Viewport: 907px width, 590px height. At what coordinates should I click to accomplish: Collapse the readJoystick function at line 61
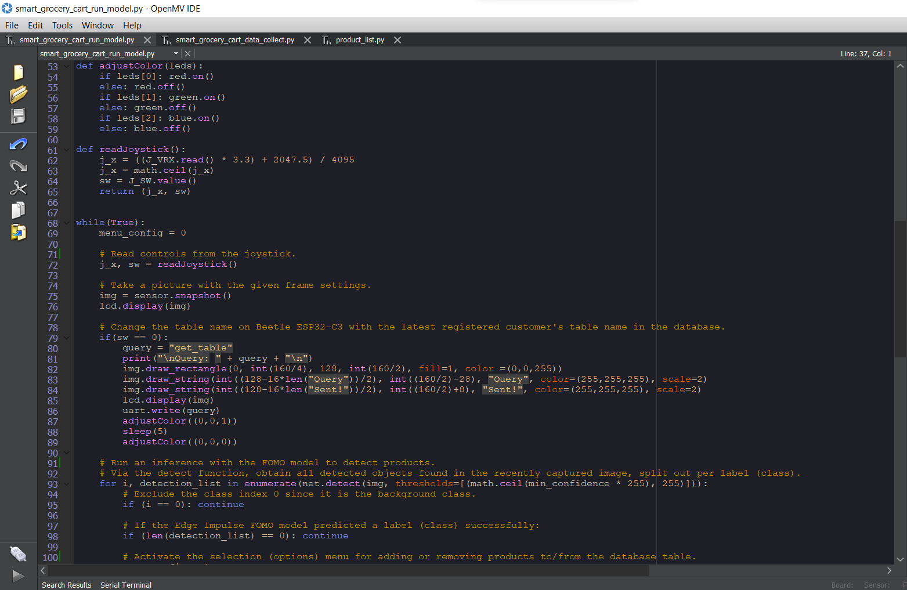[x=66, y=149]
